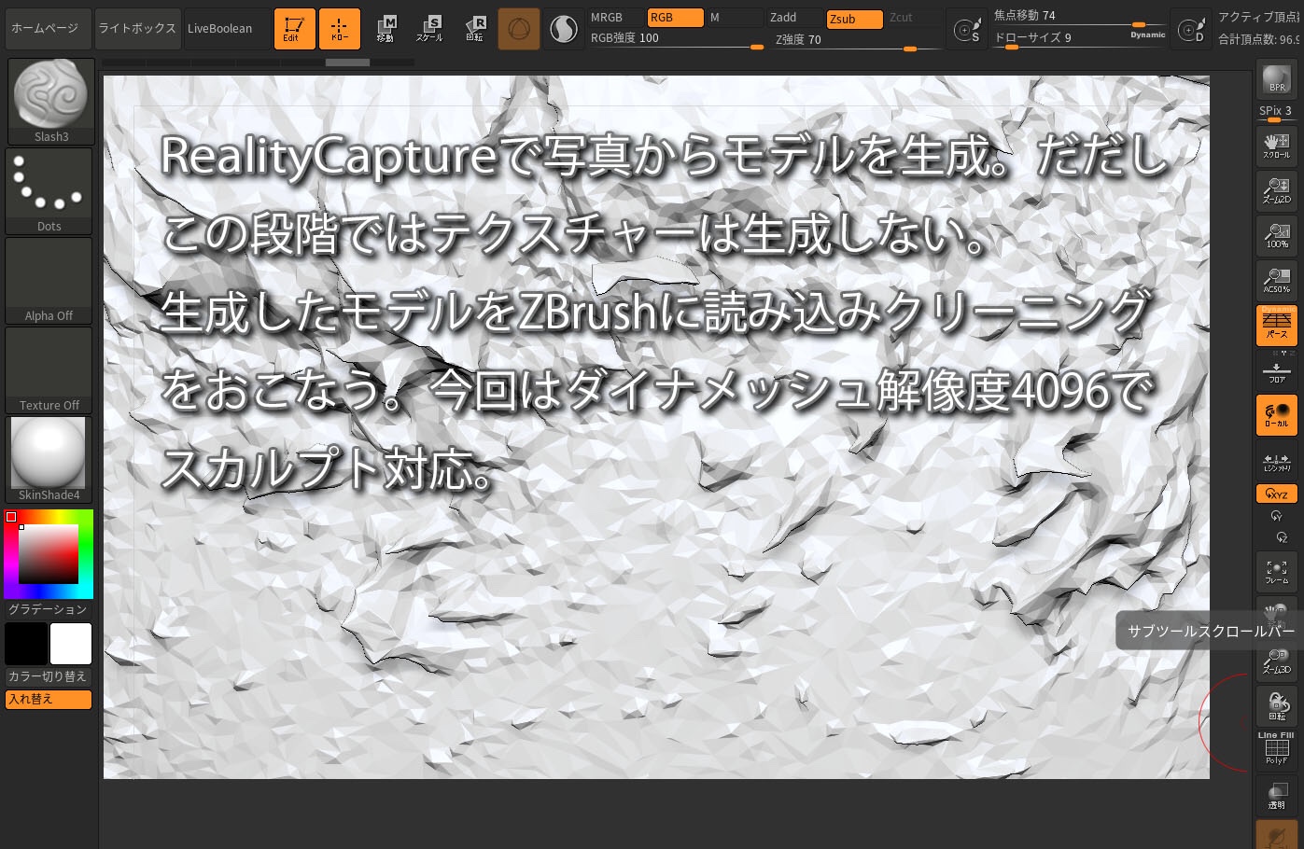Select Y axis rotation icon
Image resolution: width=1304 pixels, height=849 pixels.
coord(1277,516)
